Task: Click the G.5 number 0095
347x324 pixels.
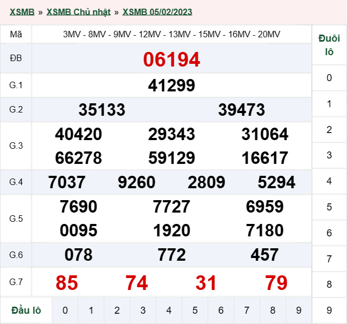Action: pyautogui.click(x=78, y=230)
